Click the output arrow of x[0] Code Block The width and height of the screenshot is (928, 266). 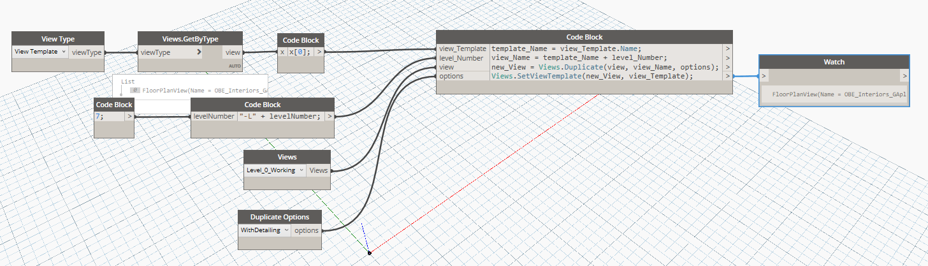click(319, 52)
